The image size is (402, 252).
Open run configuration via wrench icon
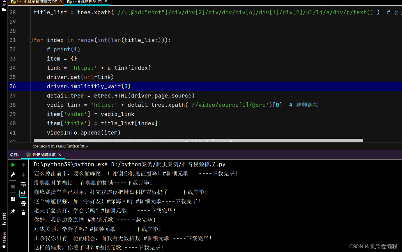(13, 174)
